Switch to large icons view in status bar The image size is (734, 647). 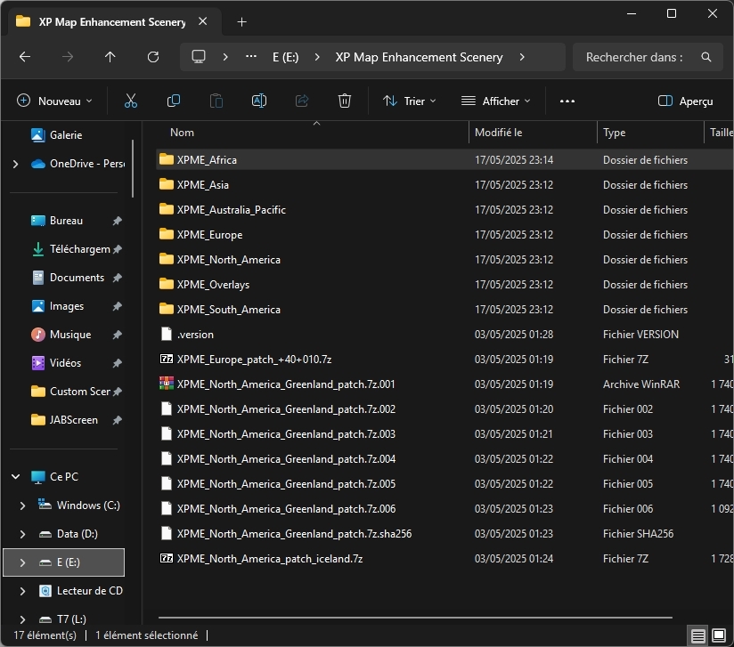719,635
